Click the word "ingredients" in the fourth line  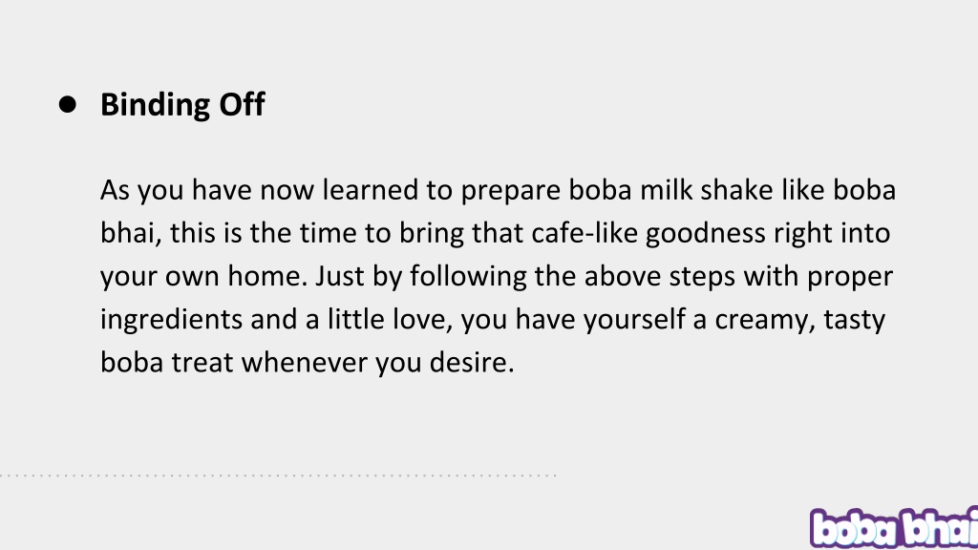coord(172,321)
